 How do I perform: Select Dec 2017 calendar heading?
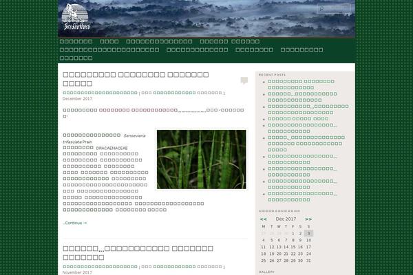[286, 219]
